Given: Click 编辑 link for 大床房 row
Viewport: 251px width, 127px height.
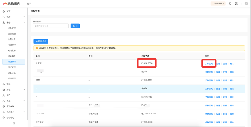Looking at the screenshot, I should coord(218,64).
